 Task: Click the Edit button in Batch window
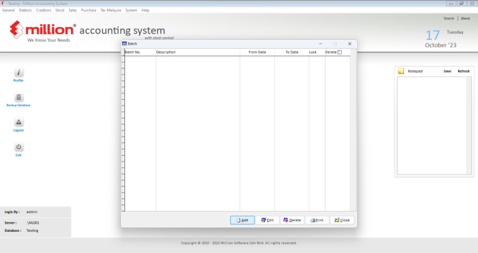point(268,220)
